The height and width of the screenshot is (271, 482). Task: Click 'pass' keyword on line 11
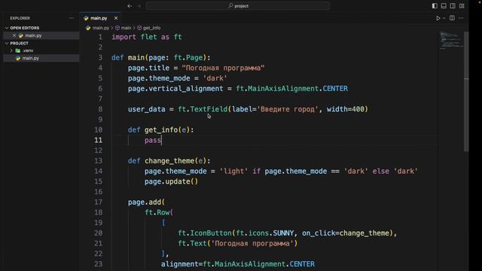[153, 141]
